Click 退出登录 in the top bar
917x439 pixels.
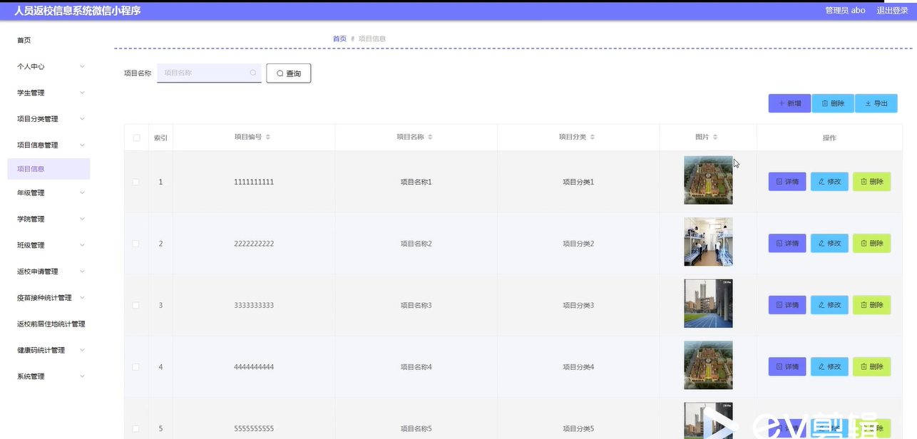pyautogui.click(x=892, y=10)
